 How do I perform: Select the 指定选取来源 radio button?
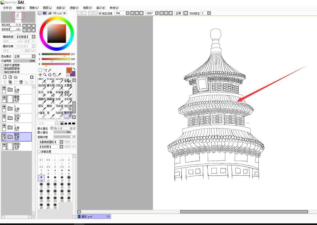[3, 72]
